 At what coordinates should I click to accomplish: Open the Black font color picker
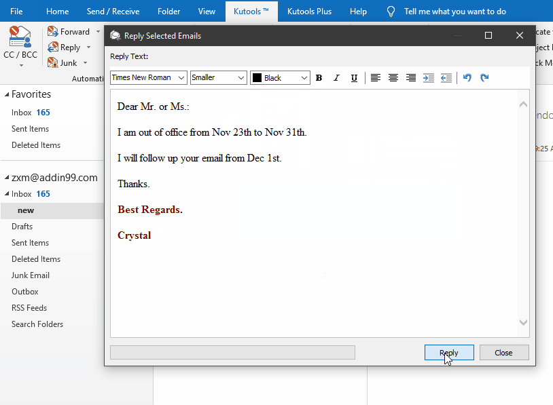click(x=279, y=77)
